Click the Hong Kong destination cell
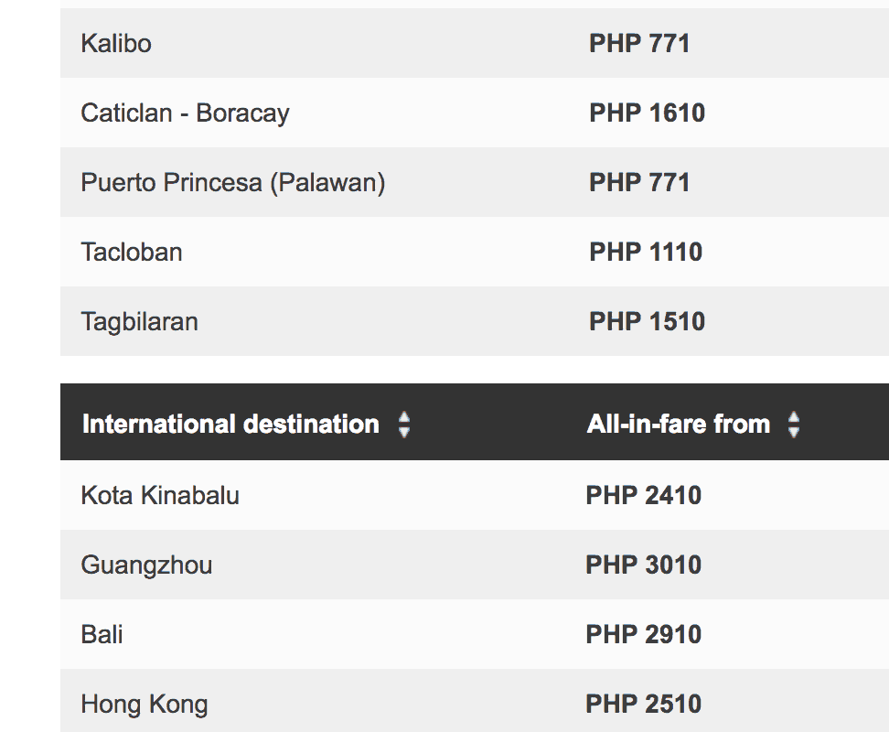Viewport: 889px width, 732px height. pyautogui.click(x=145, y=704)
